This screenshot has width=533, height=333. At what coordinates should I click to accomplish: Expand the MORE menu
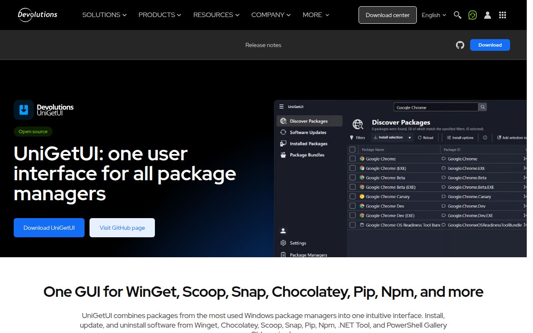click(316, 15)
